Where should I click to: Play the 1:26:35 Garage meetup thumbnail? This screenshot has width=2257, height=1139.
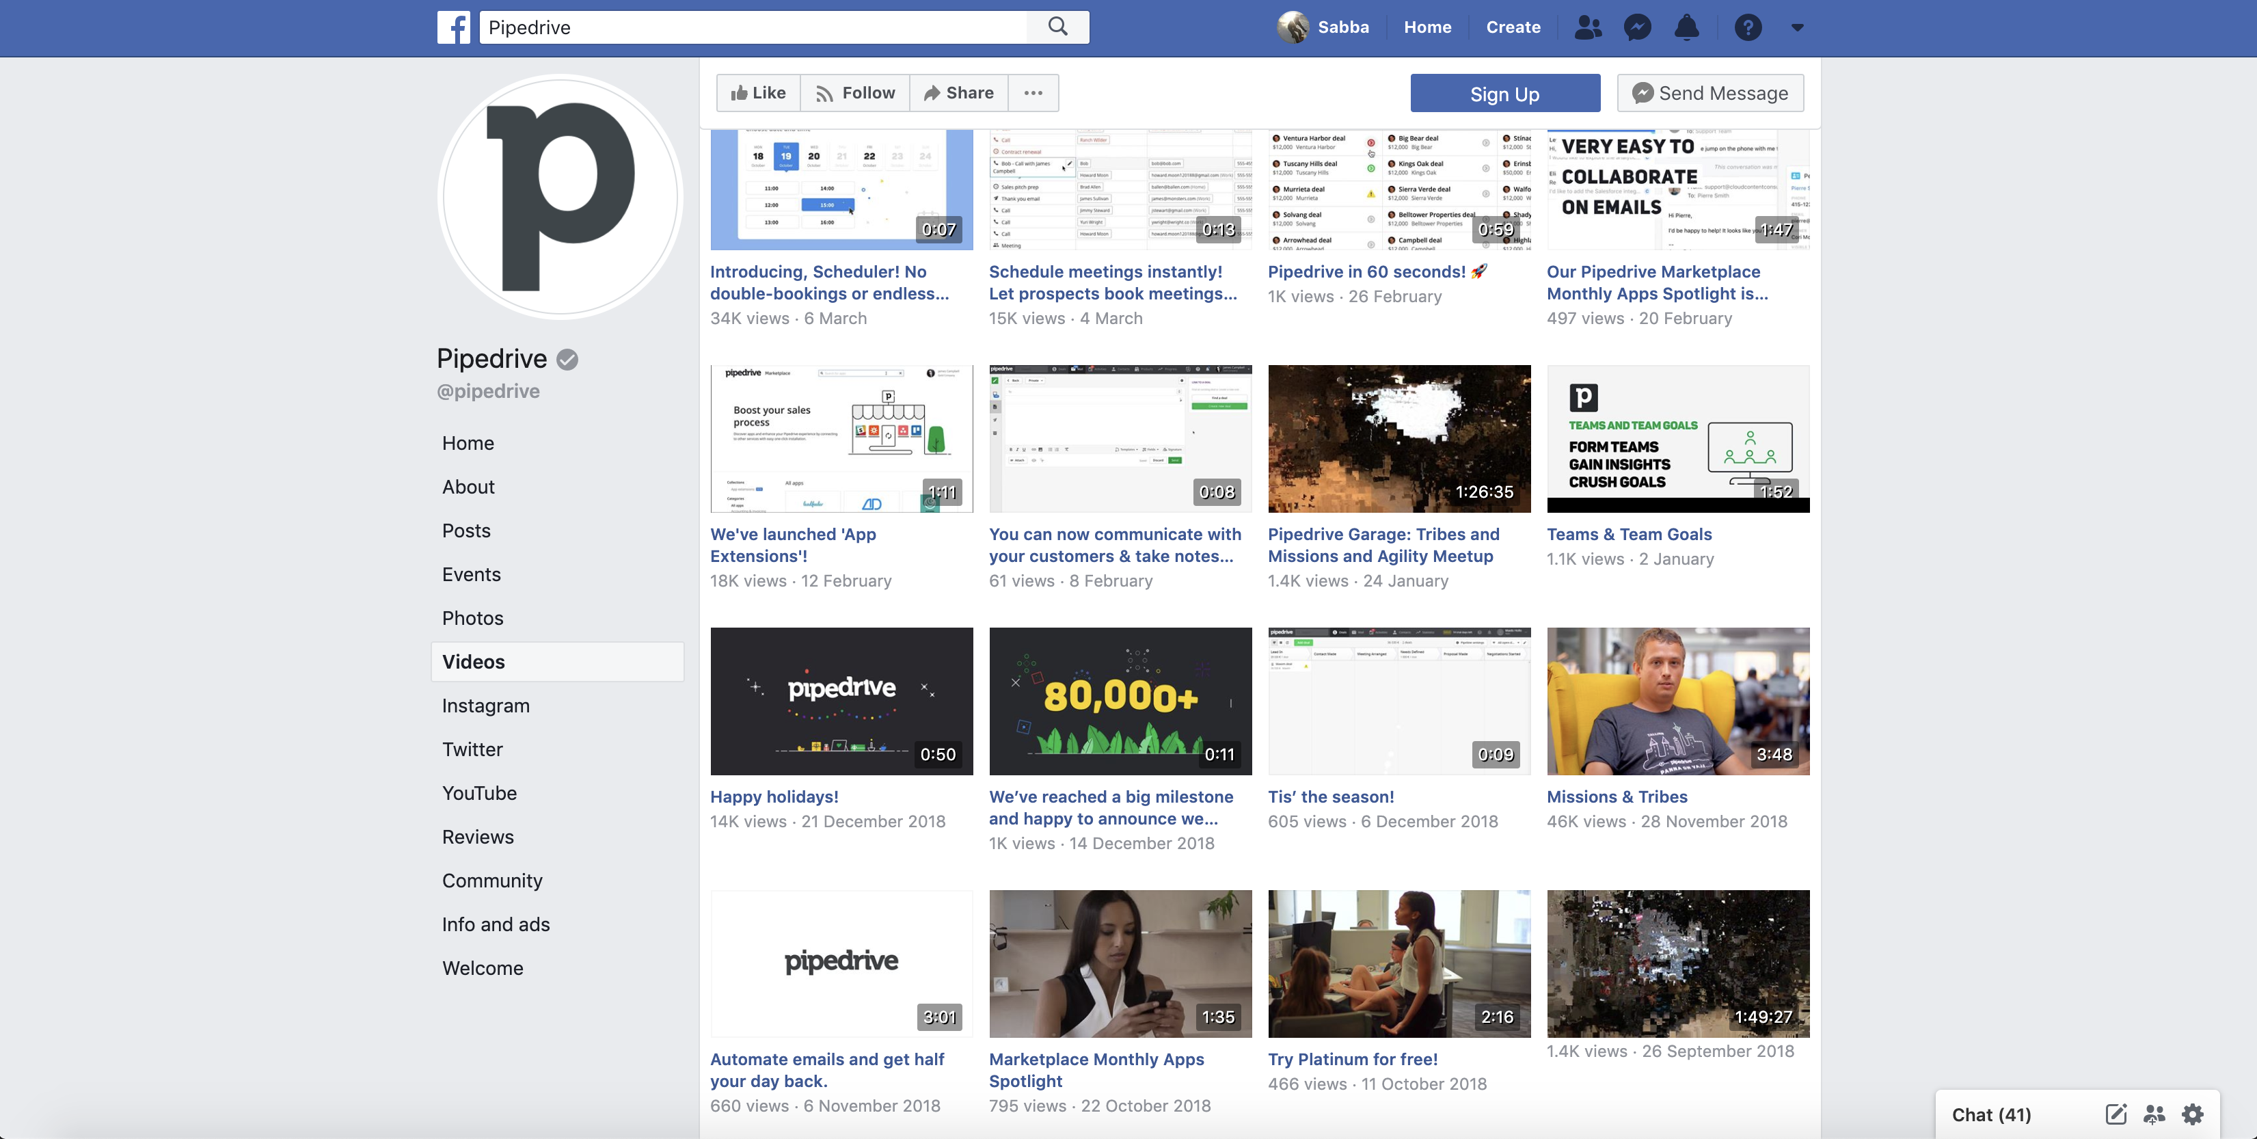coord(1399,439)
